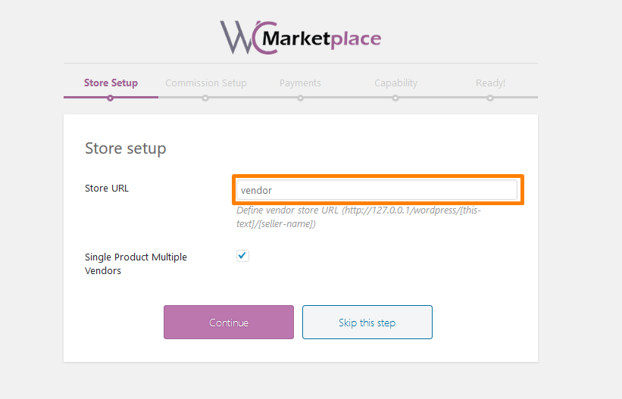Click the Store URL input field
Image resolution: width=622 pixels, height=399 pixels.
(377, 190)
